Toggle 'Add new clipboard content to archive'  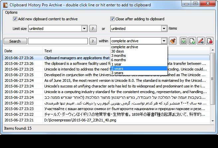15,19
